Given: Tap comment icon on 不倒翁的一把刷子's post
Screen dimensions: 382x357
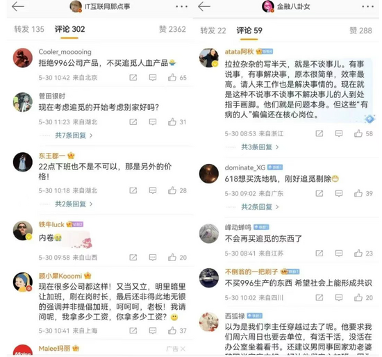Looking at the screenshot, I should click(339, 297).
